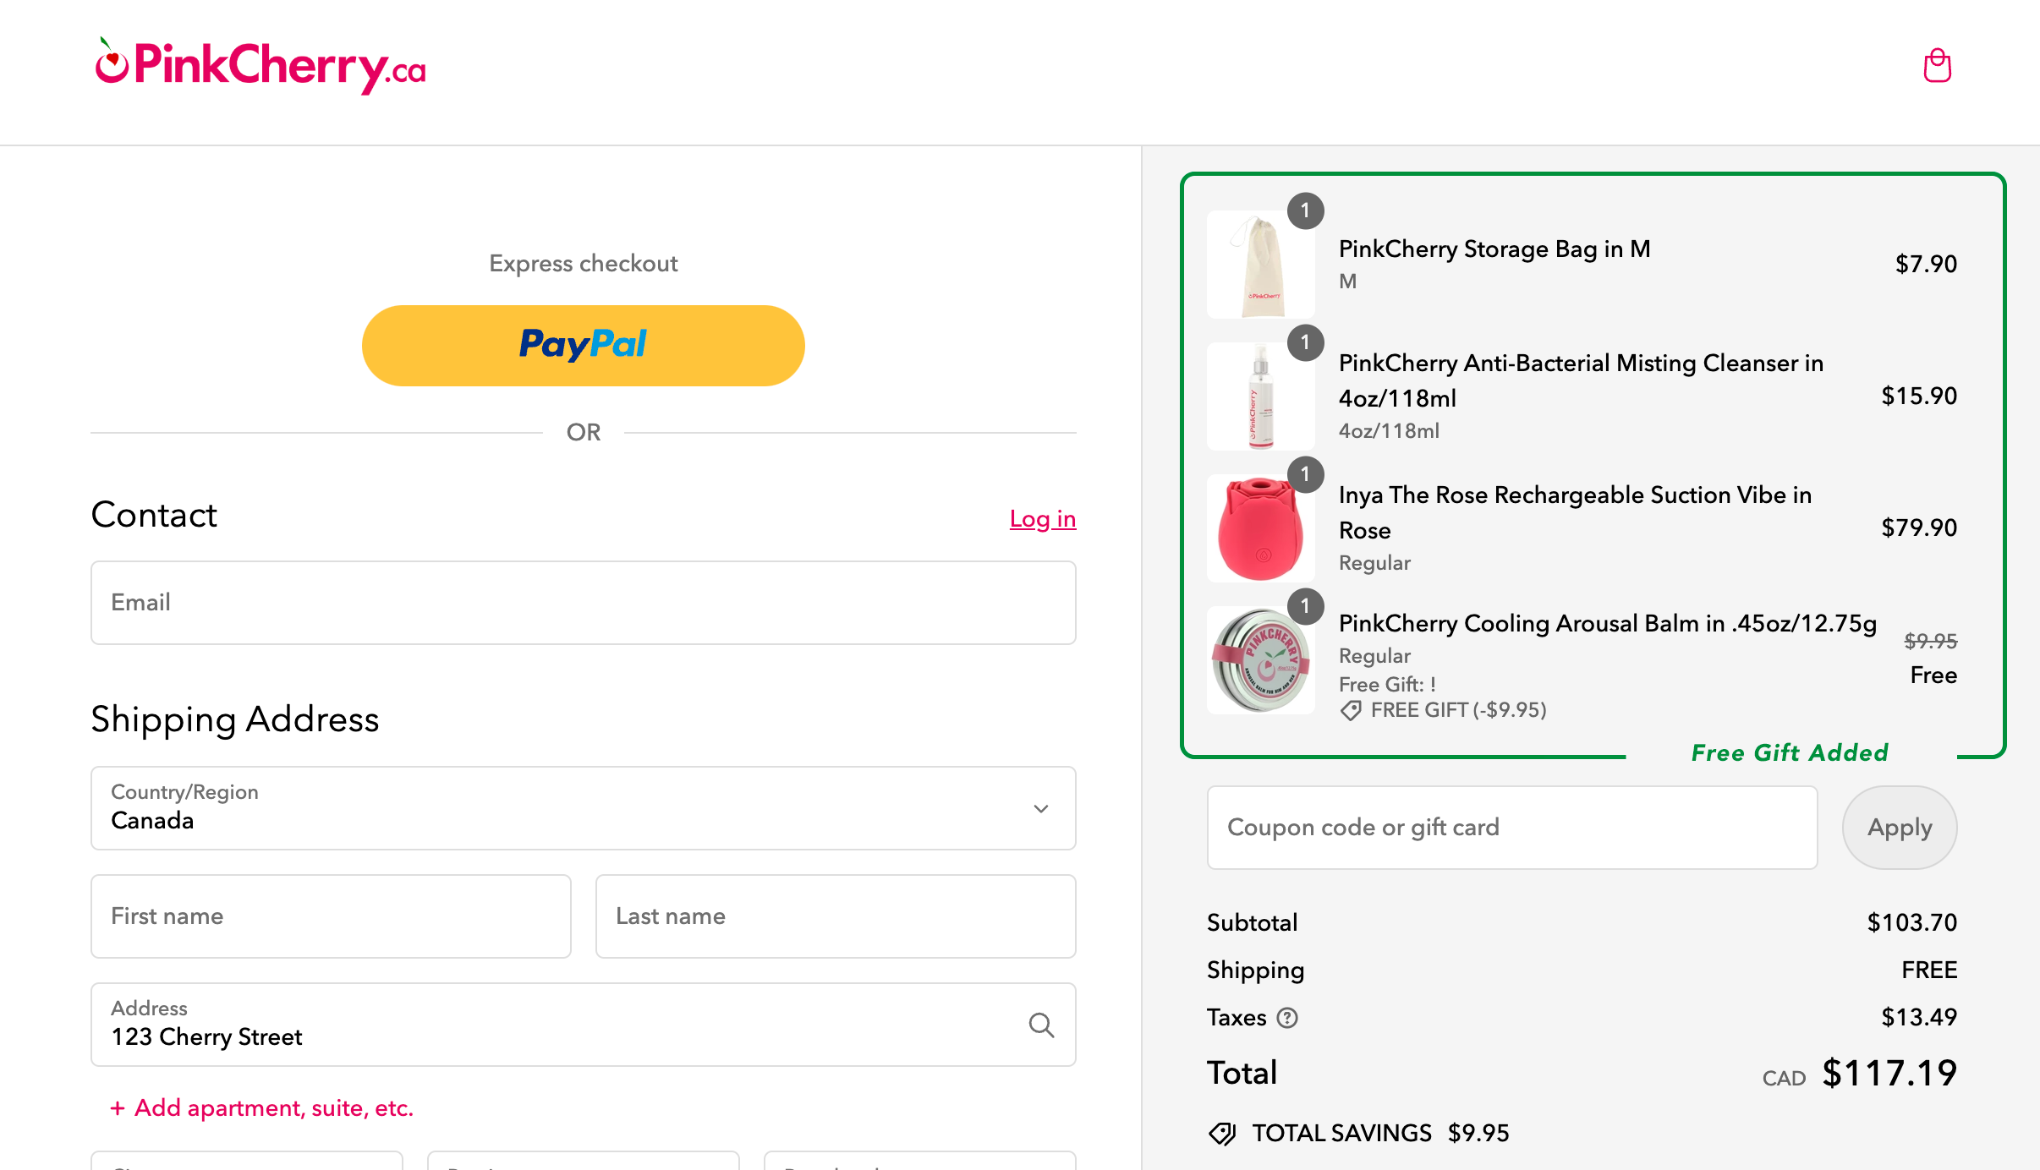This screenshot has width=2040, height=1170.
Task: Click the Apply coupon button
Action: [1900, 827]
